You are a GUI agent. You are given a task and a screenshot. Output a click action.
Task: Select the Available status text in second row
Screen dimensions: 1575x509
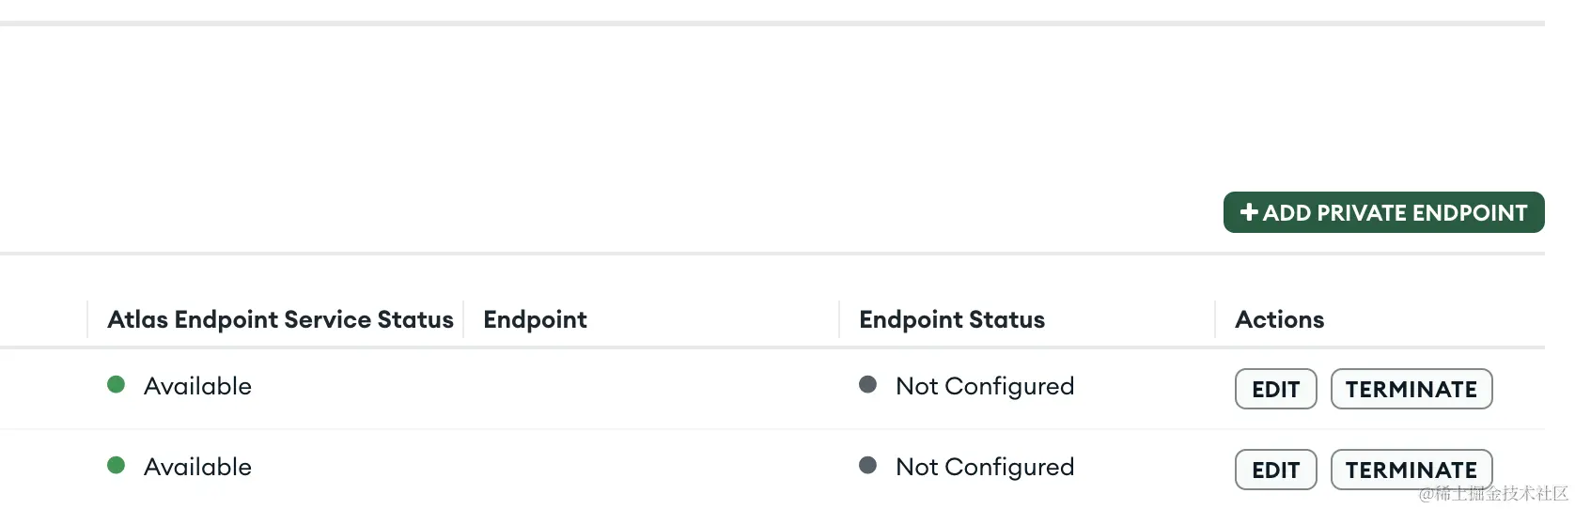tap(197, 467)
